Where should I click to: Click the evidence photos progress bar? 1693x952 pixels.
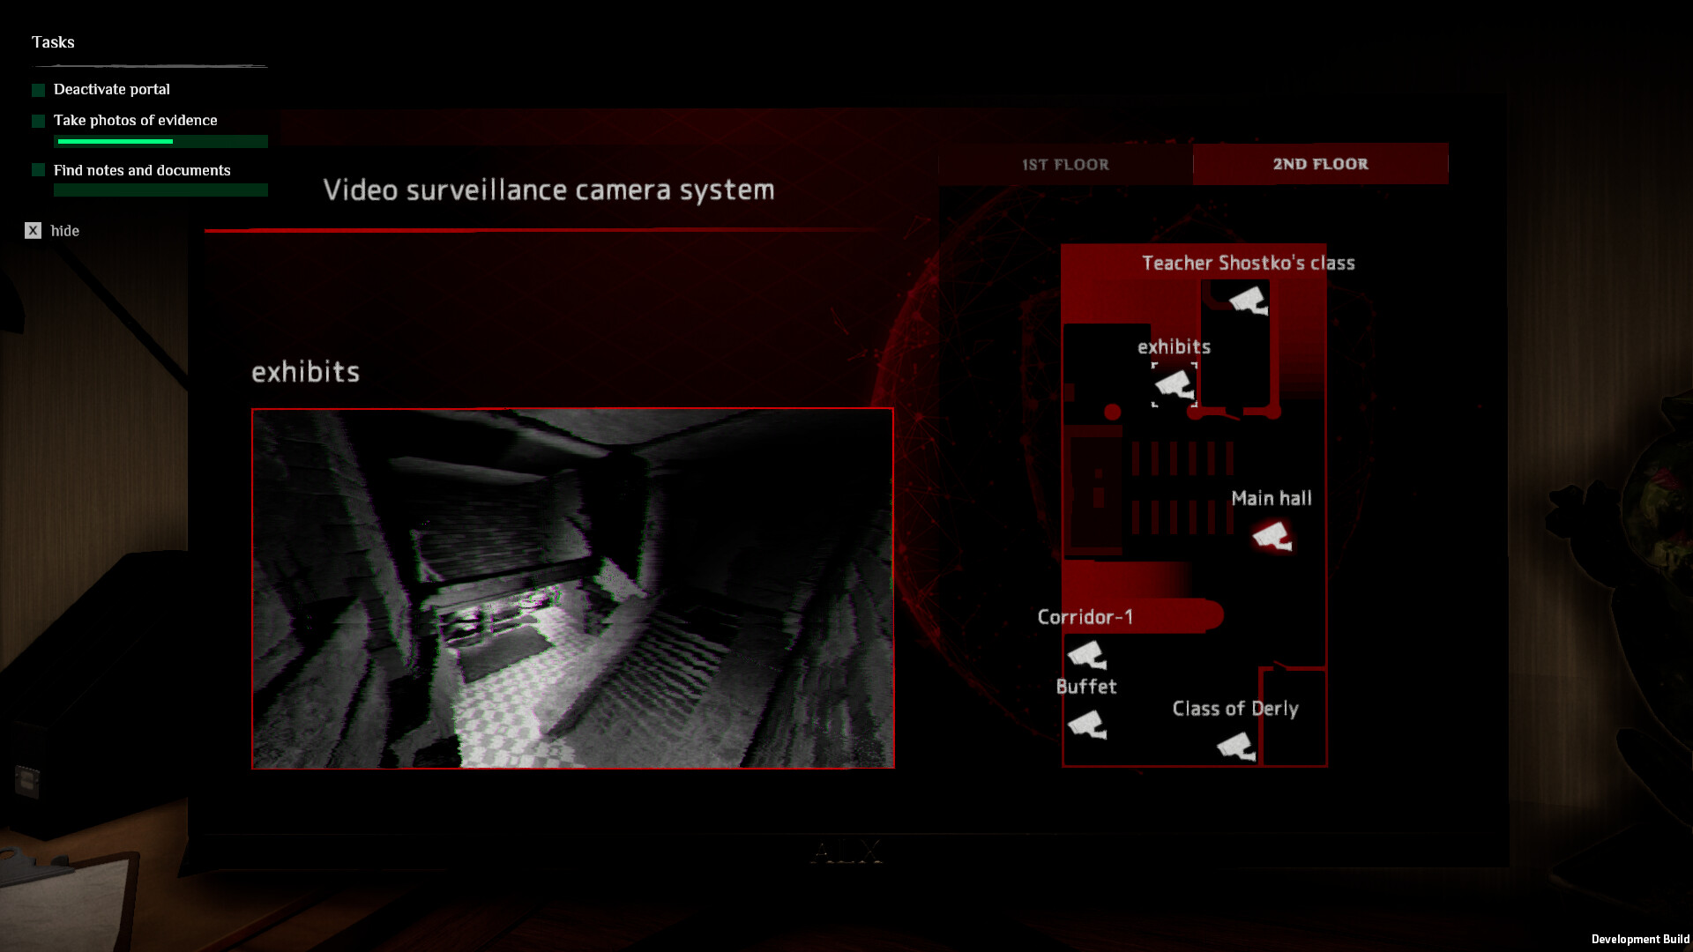[161, 141]
